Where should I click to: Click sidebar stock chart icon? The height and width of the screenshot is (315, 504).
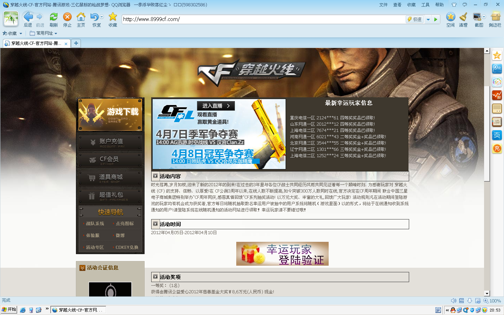pos(497,95)
